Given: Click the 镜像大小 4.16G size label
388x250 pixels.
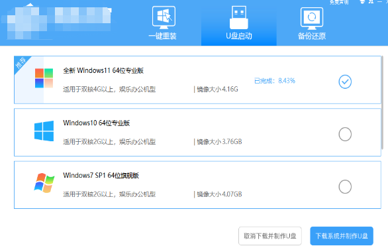Looking at the screenshot, I should click(217, 90).
